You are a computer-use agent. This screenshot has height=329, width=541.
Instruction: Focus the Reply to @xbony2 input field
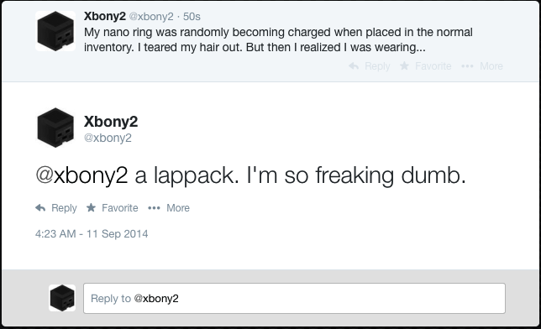pyautogui.click(x=294, y=298)
